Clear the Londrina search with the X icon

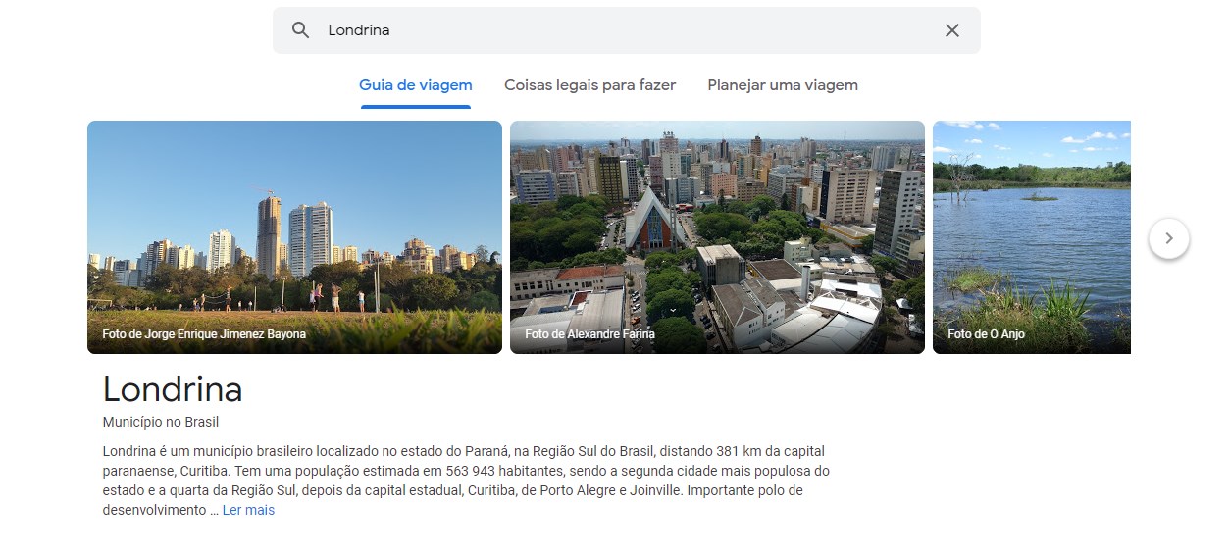[x=952, y=30]
